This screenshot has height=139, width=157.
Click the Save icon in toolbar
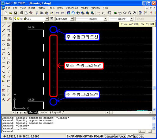15,13
